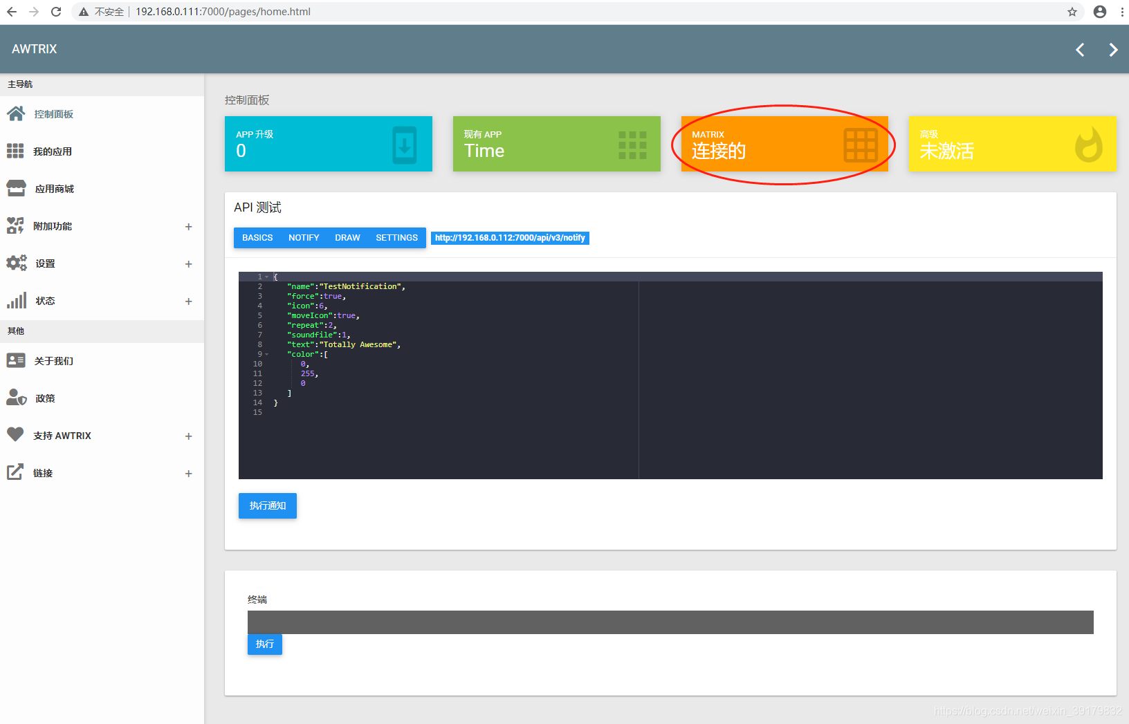
Task: Click the gears icon beside 设置
Action: click(17, 263)
